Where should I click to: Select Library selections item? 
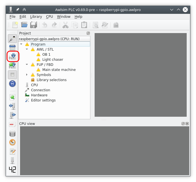coord(51,80)
